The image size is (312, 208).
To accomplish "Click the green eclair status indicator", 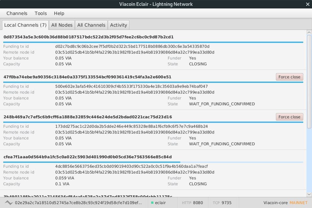I will 152,202.
